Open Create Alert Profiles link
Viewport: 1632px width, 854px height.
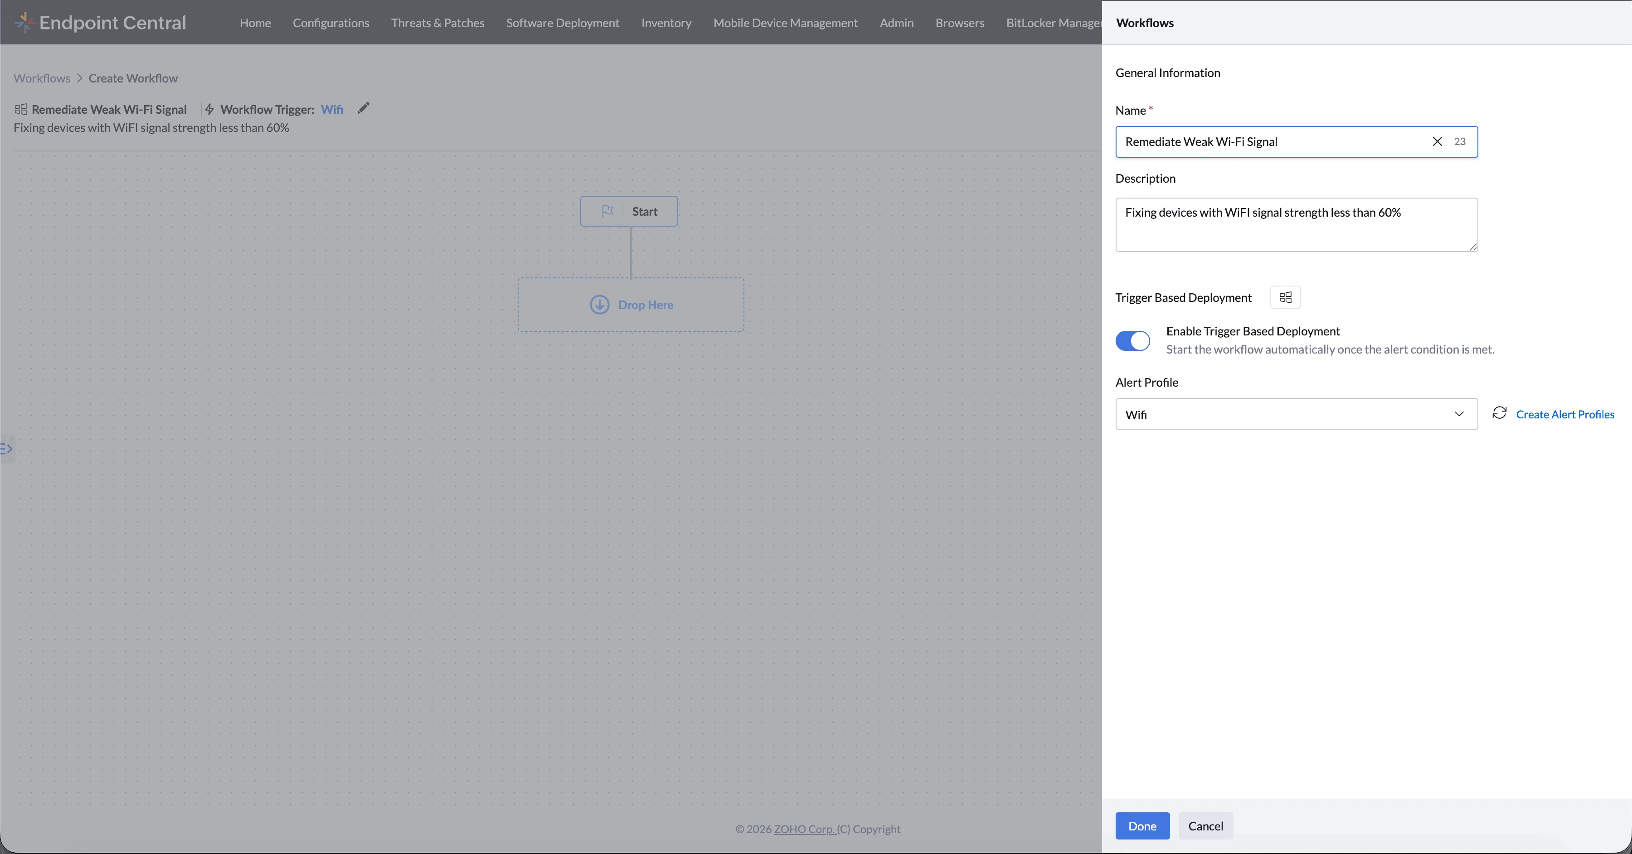(x=1565, y=414)
